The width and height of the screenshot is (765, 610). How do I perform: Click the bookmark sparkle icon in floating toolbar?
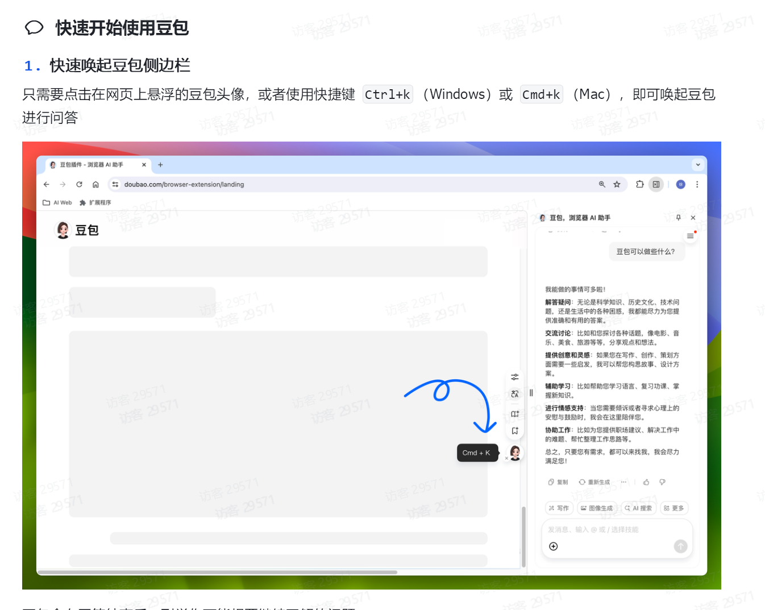click(514, 431)
